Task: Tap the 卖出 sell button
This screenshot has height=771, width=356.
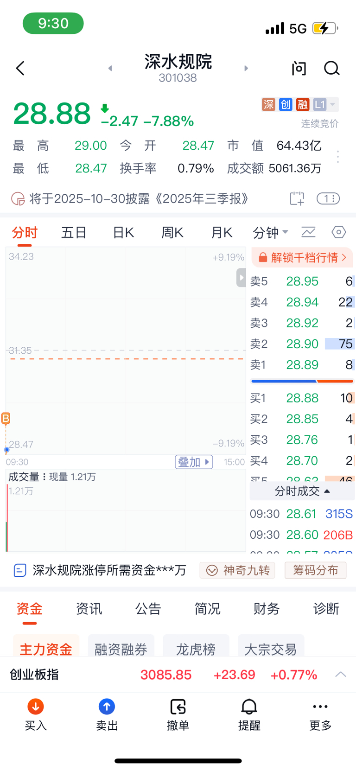Action: tap(107, 714)
